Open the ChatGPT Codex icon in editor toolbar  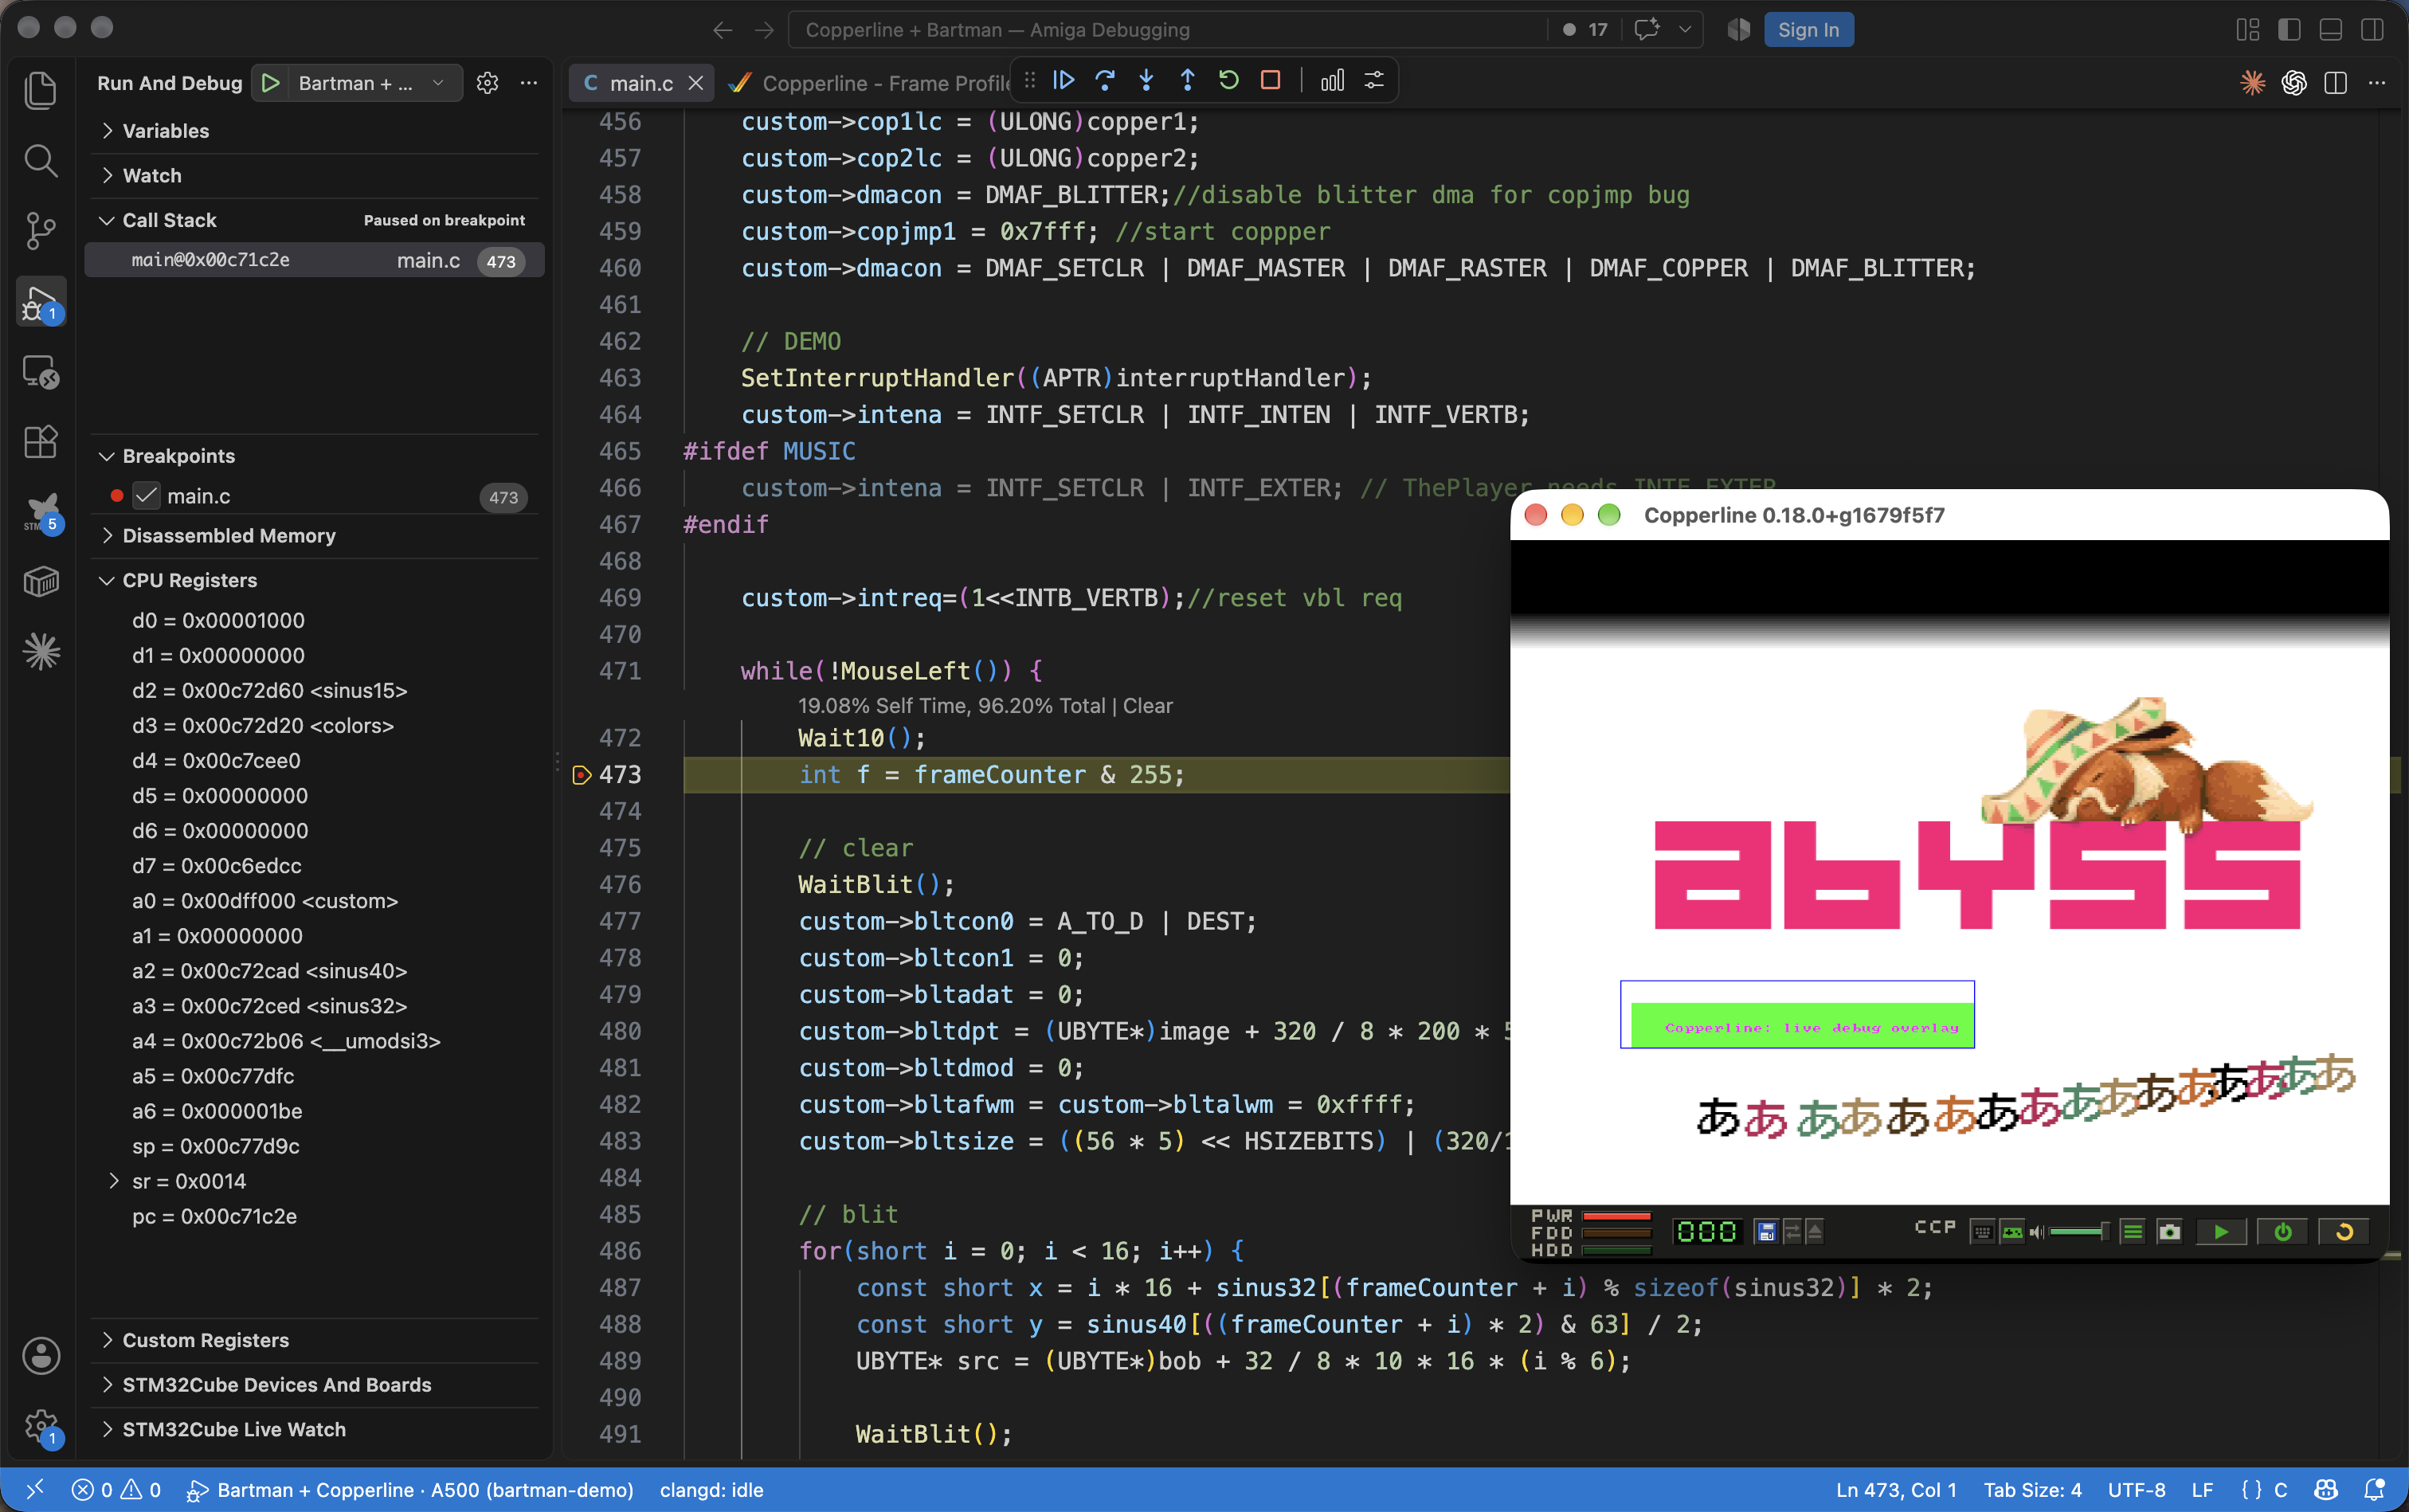coord(2294,83)
